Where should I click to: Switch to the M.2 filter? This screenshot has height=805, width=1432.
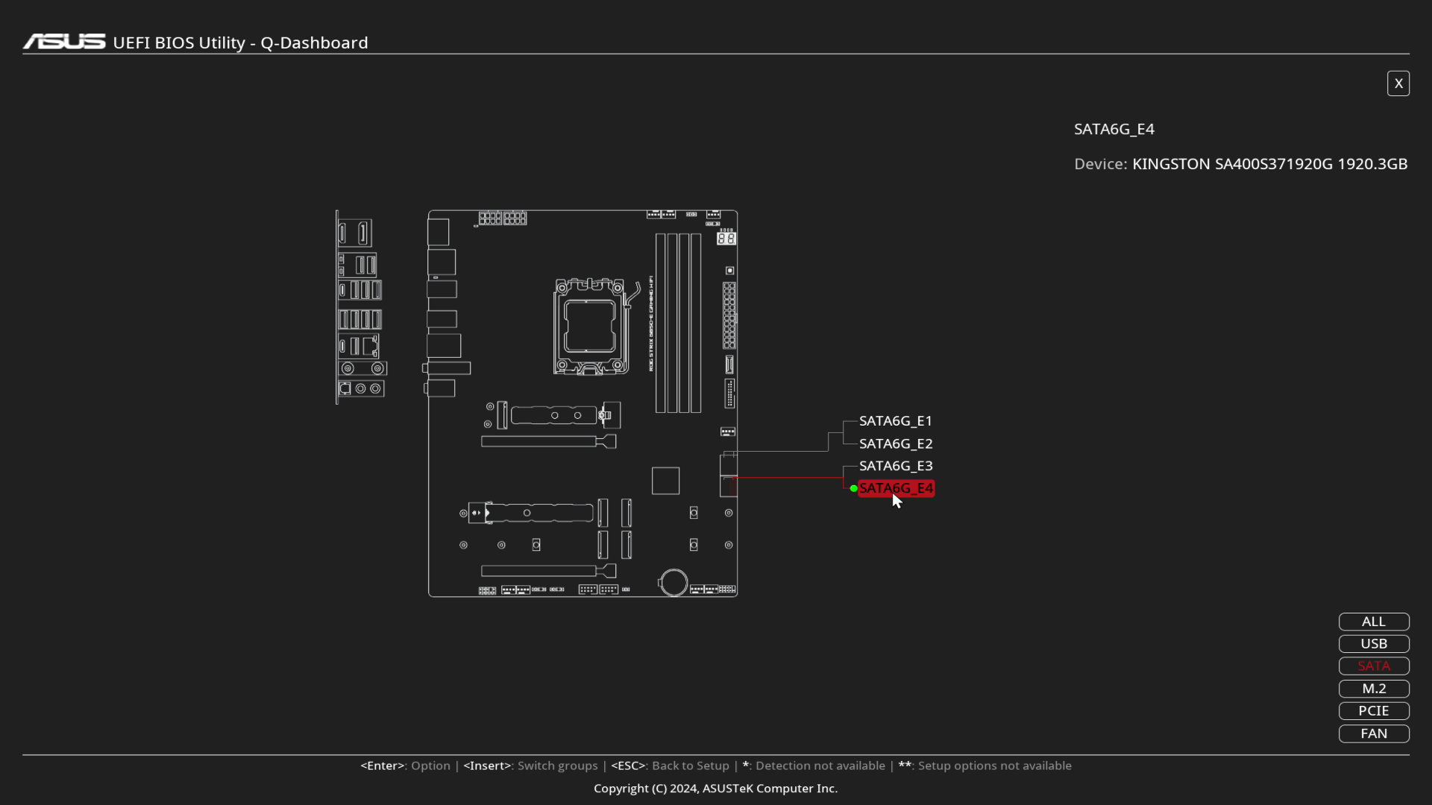[1373, 689]
